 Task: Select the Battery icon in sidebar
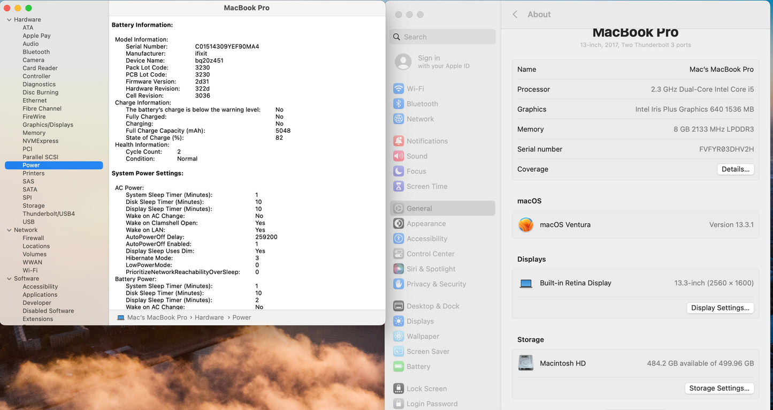point(399,367)
